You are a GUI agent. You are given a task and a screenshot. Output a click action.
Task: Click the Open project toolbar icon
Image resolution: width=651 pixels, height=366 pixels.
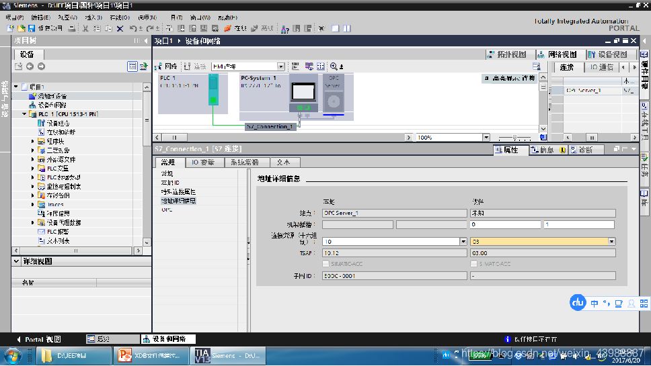click(x=21, y=29)
